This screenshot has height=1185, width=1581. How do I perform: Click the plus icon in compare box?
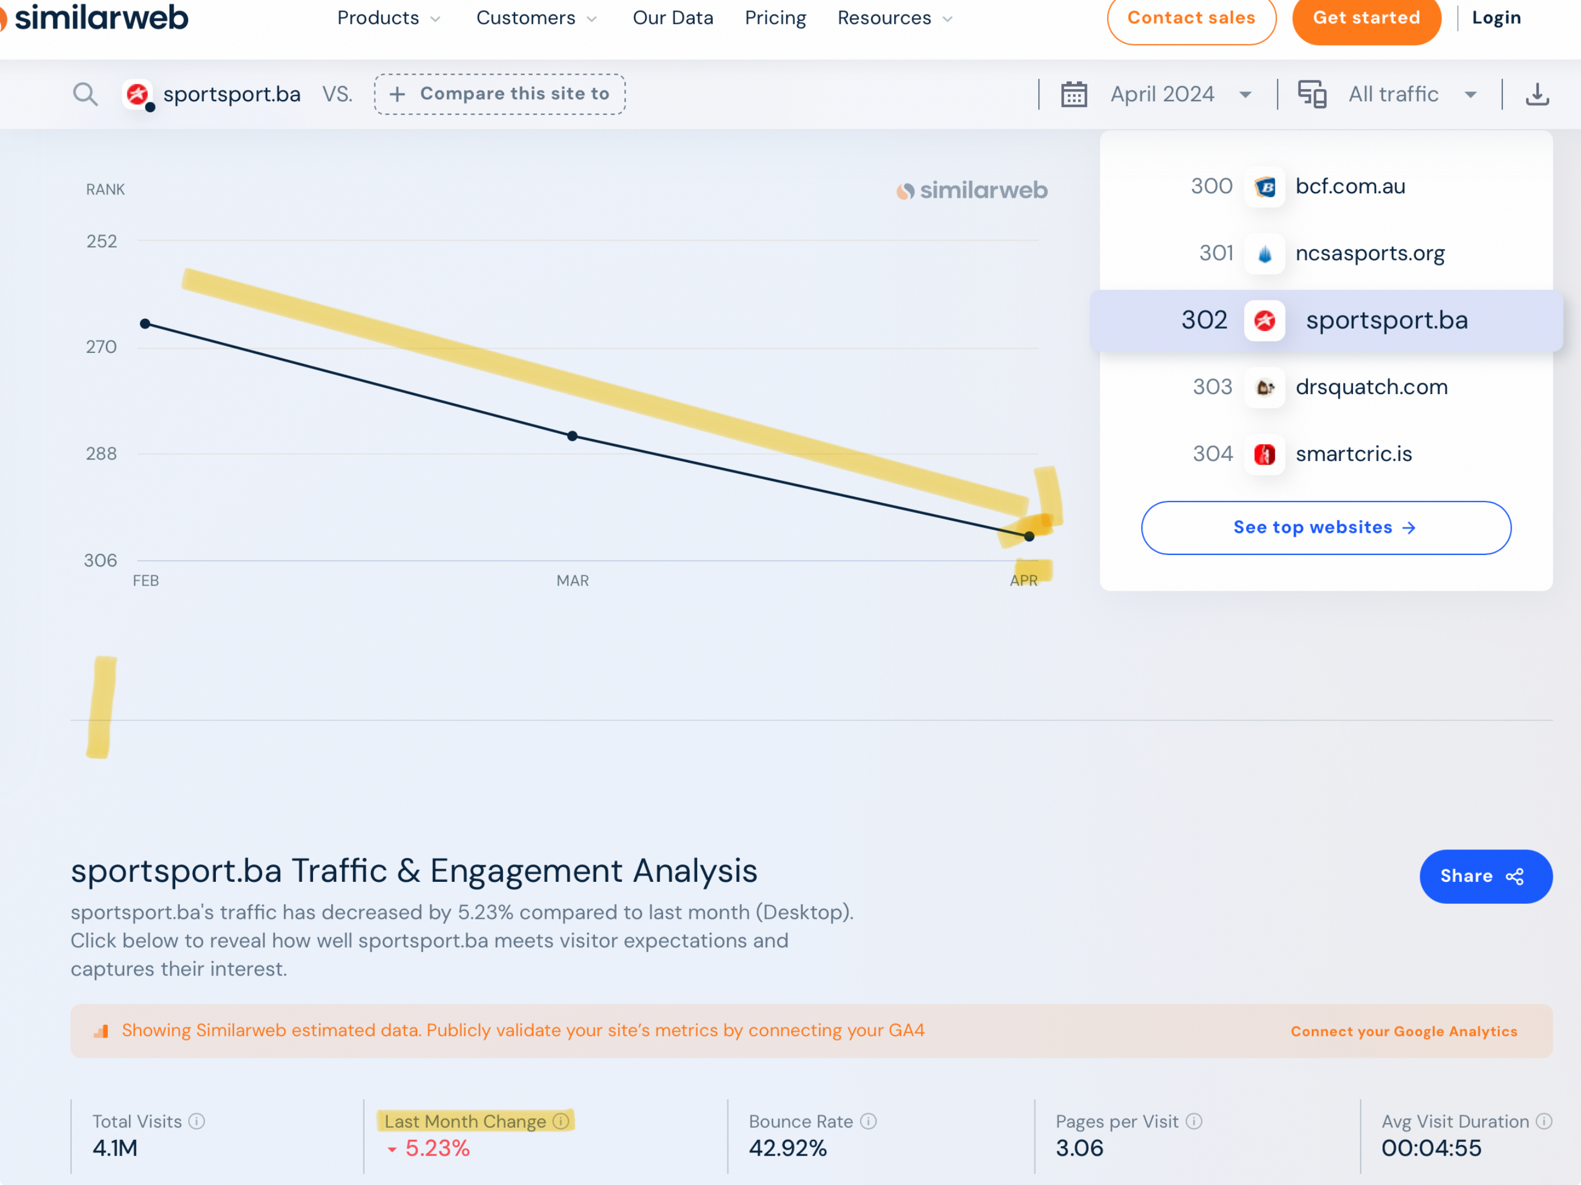pos(398,94)
